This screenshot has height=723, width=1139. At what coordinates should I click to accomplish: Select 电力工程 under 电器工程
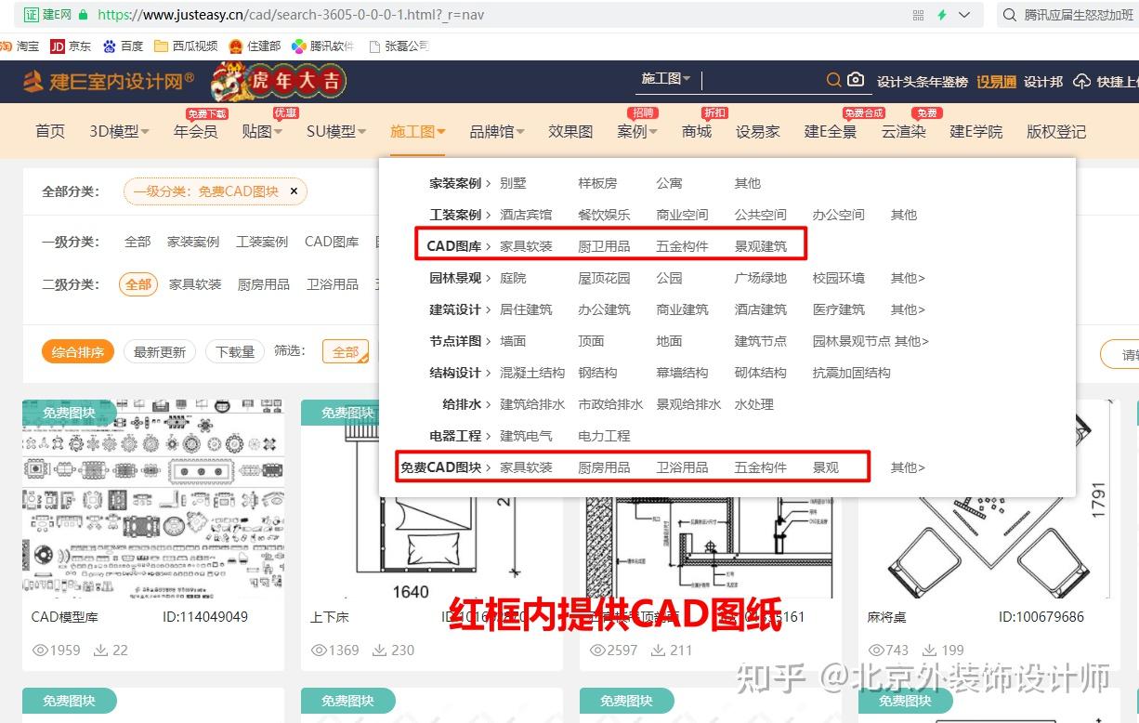point(604,436)
